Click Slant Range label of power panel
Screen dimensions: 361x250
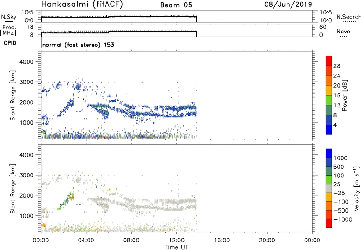click(13, 95)
